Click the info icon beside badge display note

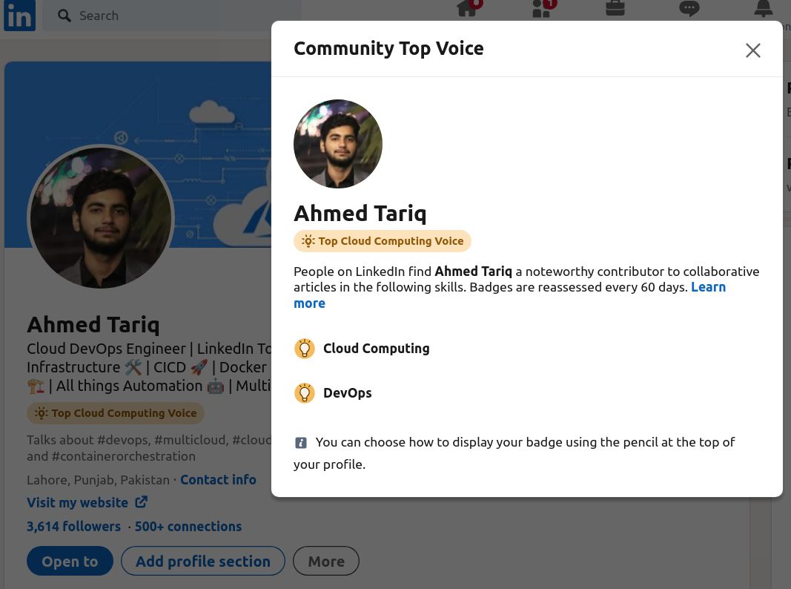pos(301,443)
